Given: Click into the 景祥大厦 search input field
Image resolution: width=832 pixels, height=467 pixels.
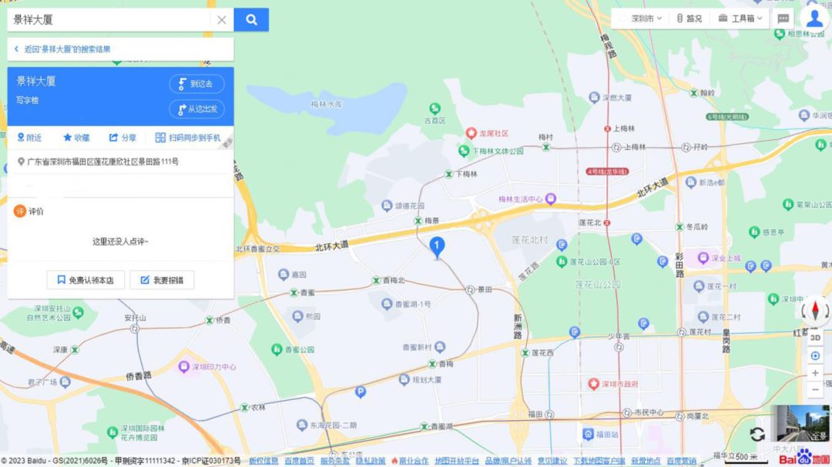Looking at the screenshot, I should point(109,19).
